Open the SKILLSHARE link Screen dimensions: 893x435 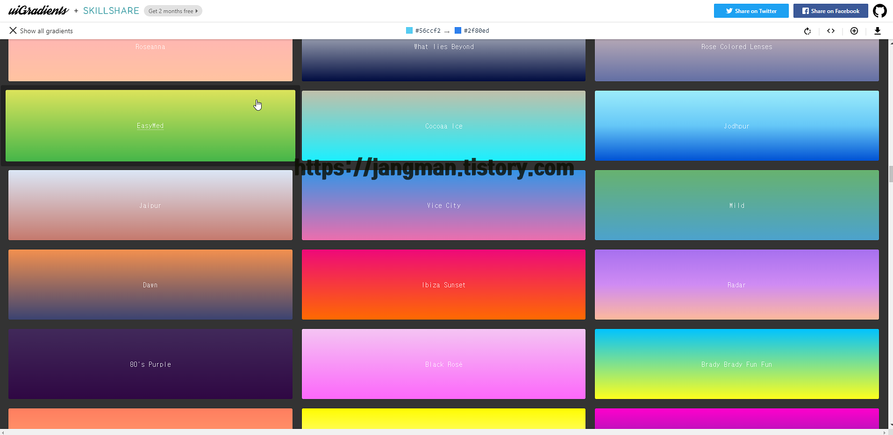tap(111, 11)
